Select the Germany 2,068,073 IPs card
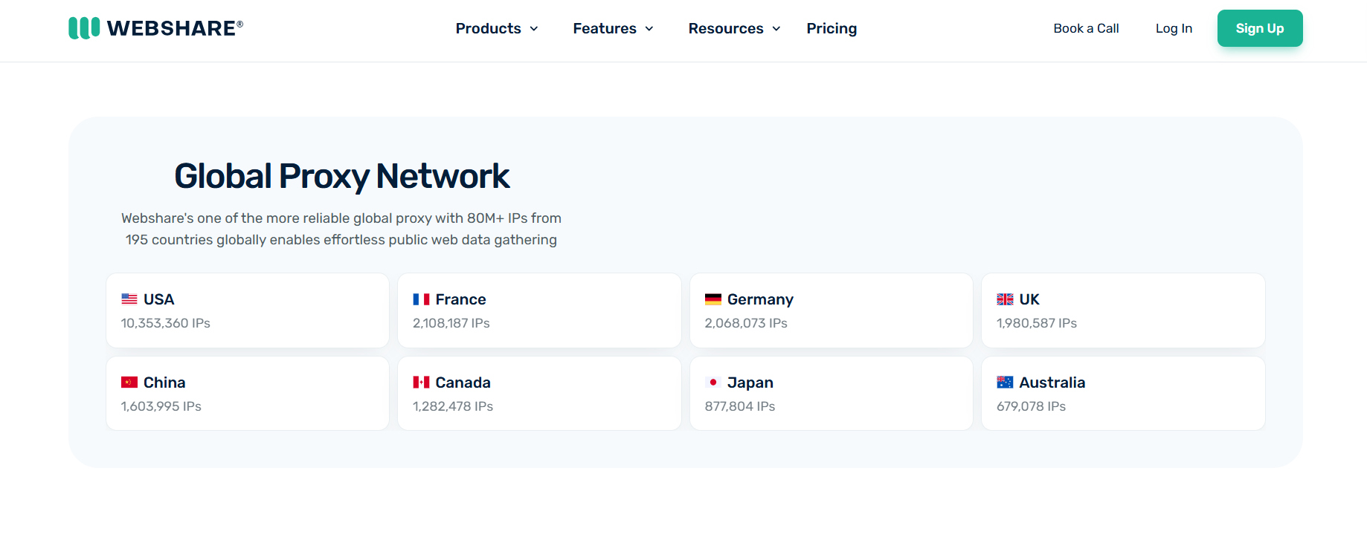 (832, 310)
